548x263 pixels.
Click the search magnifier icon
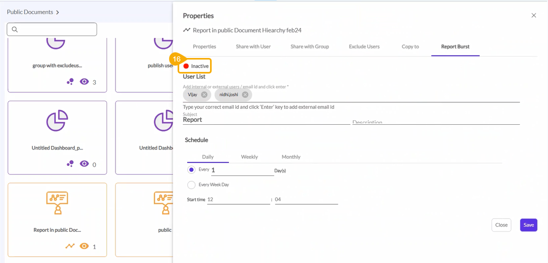coord(15,30)
